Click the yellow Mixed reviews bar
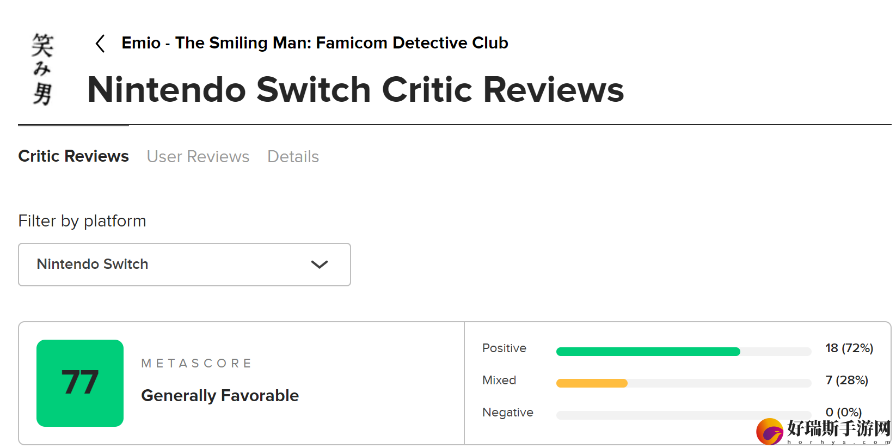The image size is (896, 448). 592,383
